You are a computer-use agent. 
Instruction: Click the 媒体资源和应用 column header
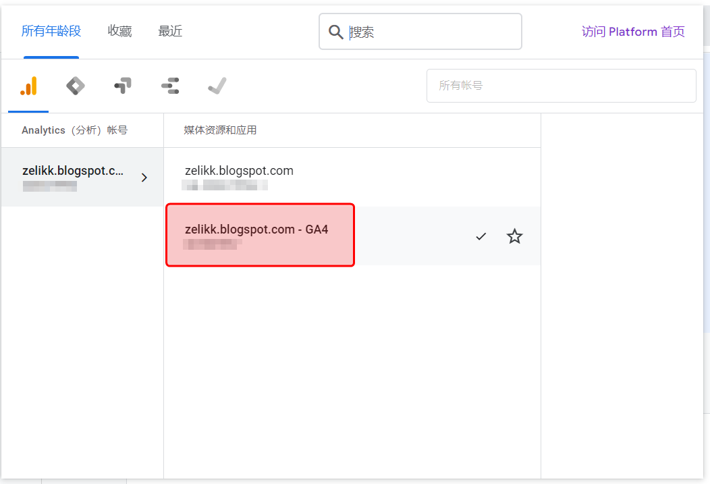point(220,130)
